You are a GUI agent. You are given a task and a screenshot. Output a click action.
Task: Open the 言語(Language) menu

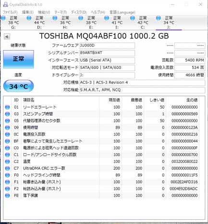[122, 12]
